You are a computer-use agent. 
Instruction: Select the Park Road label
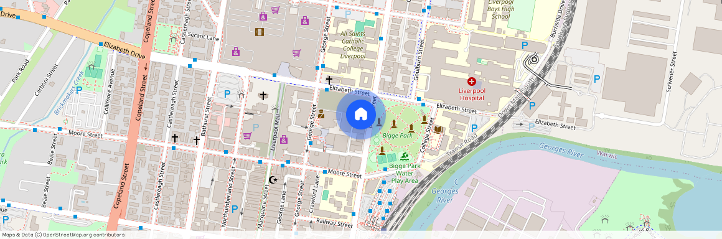[x=21, y=70]
